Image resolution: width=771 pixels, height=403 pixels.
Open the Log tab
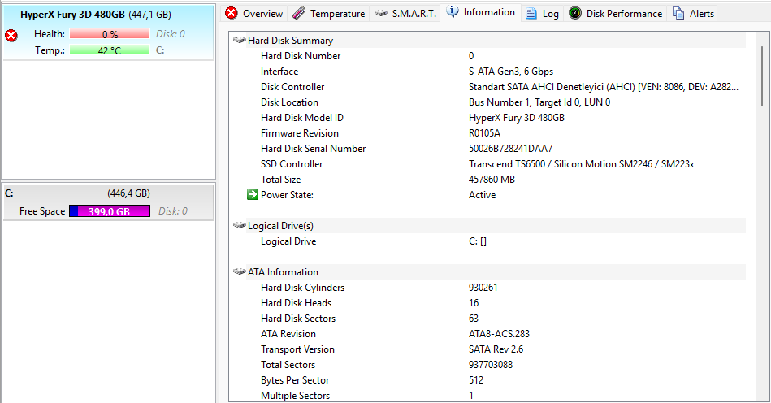pos(543,13)
